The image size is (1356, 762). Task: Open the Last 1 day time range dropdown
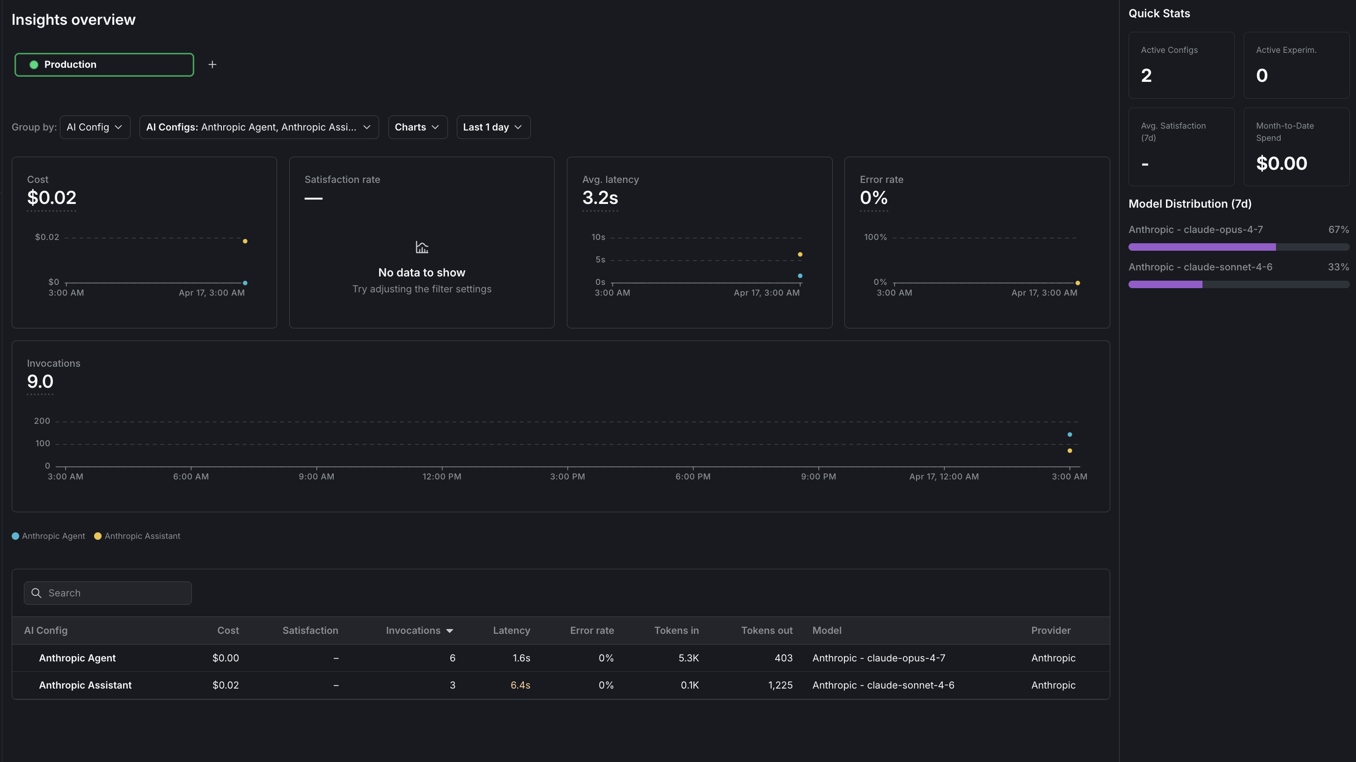pyautogui.click(x=493, y=127)
